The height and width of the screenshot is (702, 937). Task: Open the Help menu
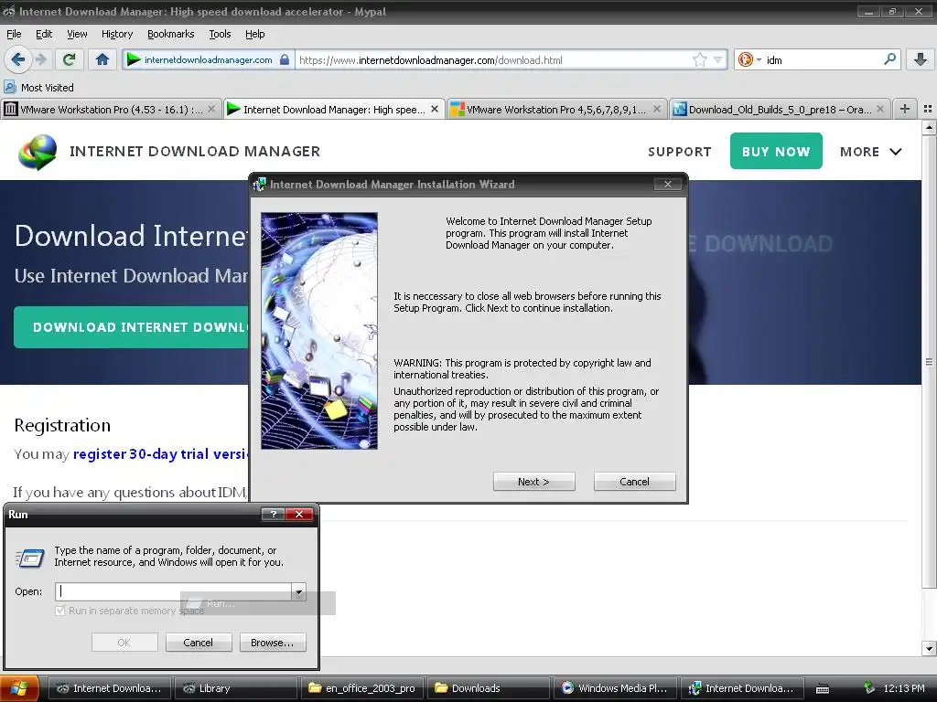click(254, 34)
